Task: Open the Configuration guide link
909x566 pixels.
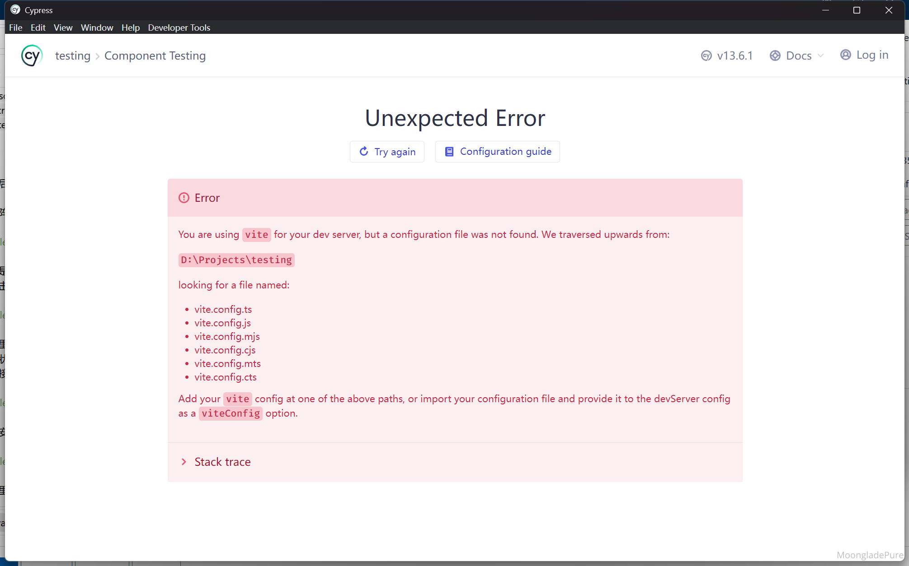Action: coord(505,151)
